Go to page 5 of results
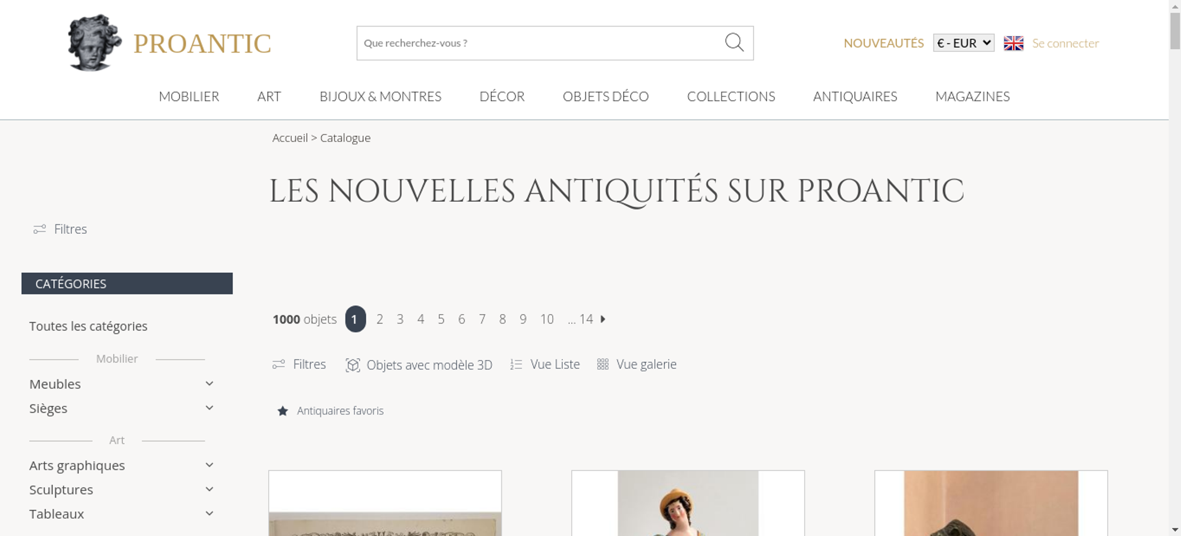Screen dimensions: 1181x536 coord(441,319)
